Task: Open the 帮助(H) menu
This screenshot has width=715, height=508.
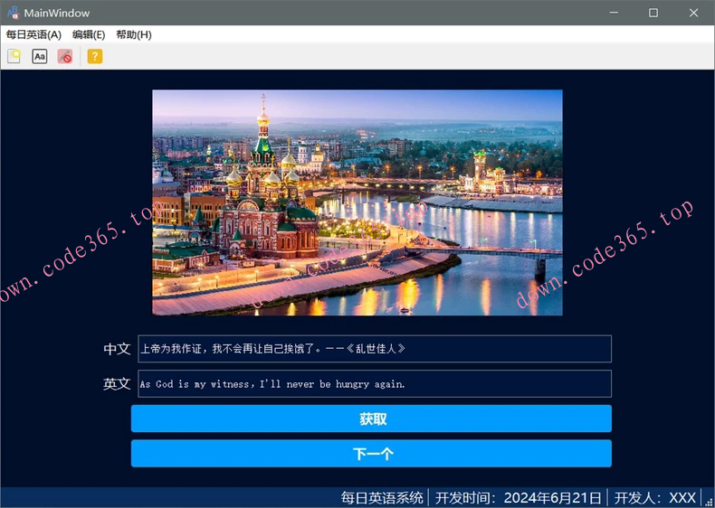Action: (134, 34)
